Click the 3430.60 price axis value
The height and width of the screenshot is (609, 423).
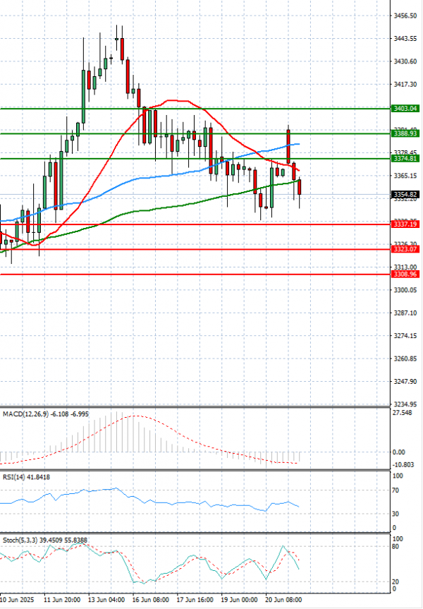click(x=405, y=61)
